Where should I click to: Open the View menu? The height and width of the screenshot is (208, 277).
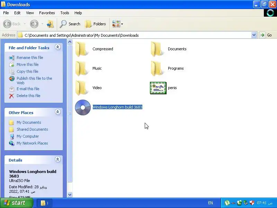(30, 13)
